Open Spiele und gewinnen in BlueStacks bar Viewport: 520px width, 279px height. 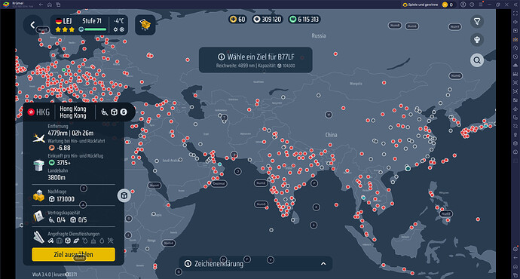coord(421,5)
